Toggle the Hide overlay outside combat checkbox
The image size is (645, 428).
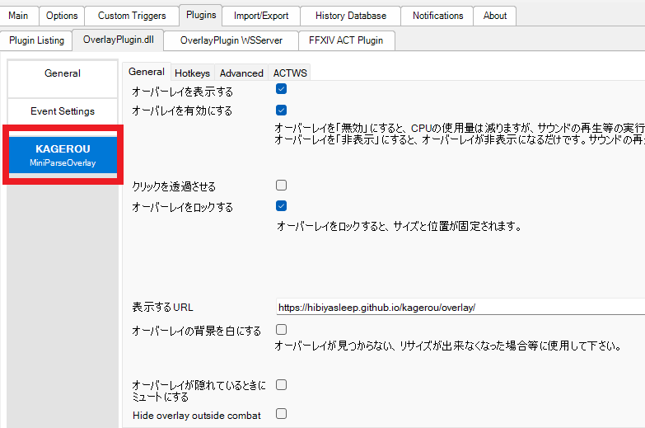(281, 414)
